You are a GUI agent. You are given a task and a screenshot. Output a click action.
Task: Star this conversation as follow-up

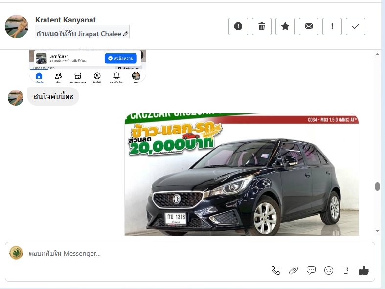click(x=285, y=26)
